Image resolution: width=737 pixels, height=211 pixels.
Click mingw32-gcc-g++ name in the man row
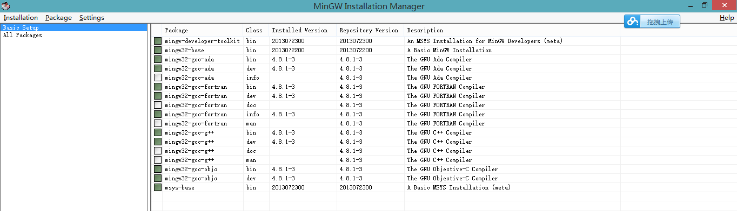coord(189,160)
